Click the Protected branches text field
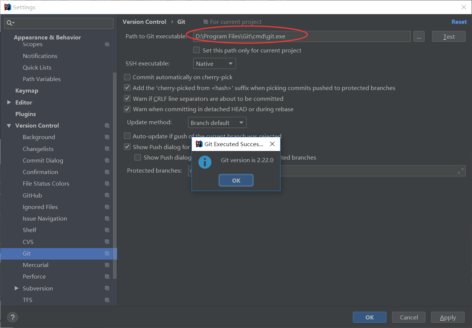This screenshot has width=472, height=328. click(x=327, y=171)
